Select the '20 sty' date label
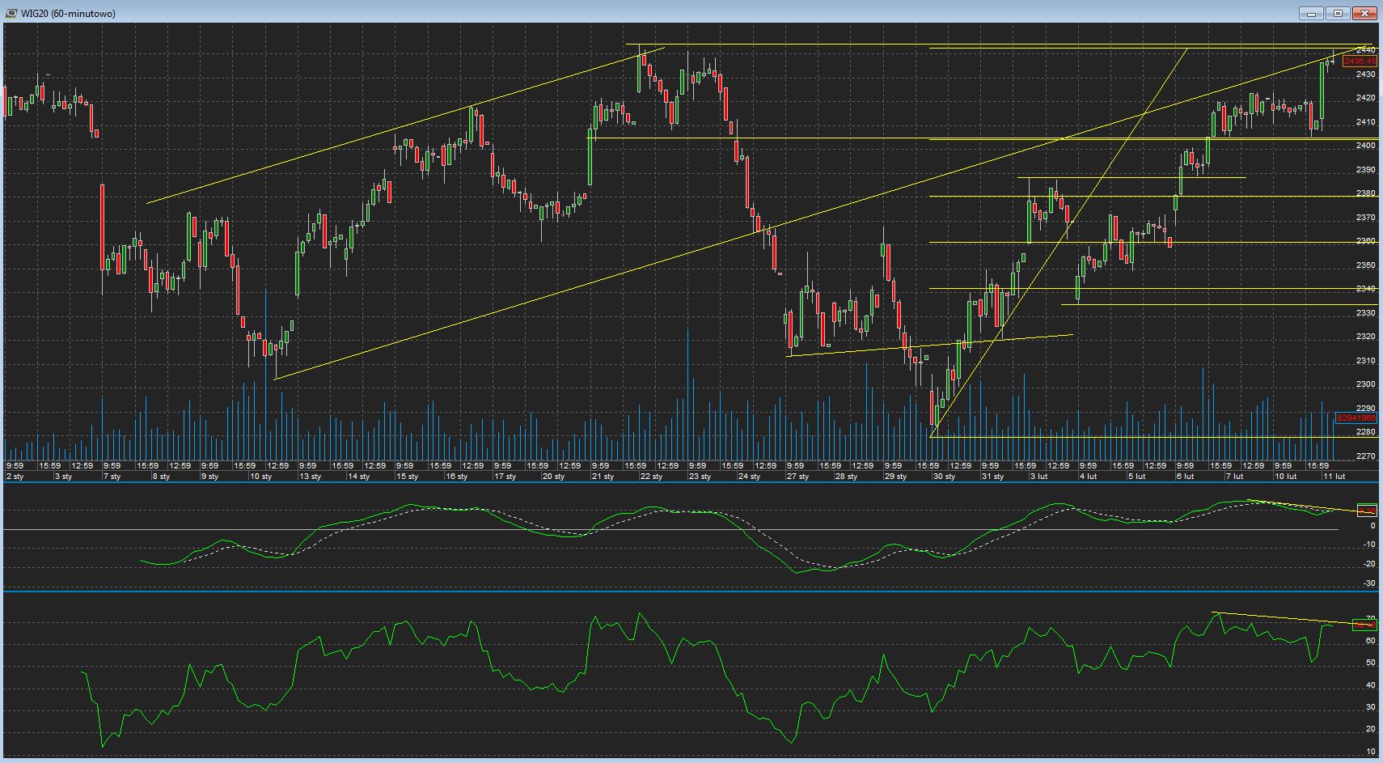1383x763 pixels. pos(554,477)
